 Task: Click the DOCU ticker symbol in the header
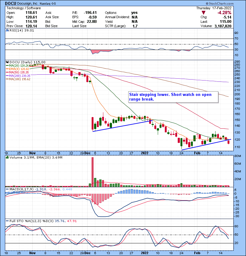10,3
